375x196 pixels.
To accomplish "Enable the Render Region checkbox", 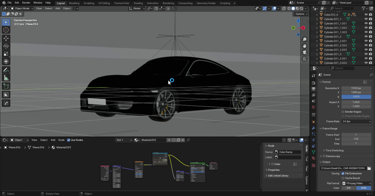I will click(x=343, y=112).
